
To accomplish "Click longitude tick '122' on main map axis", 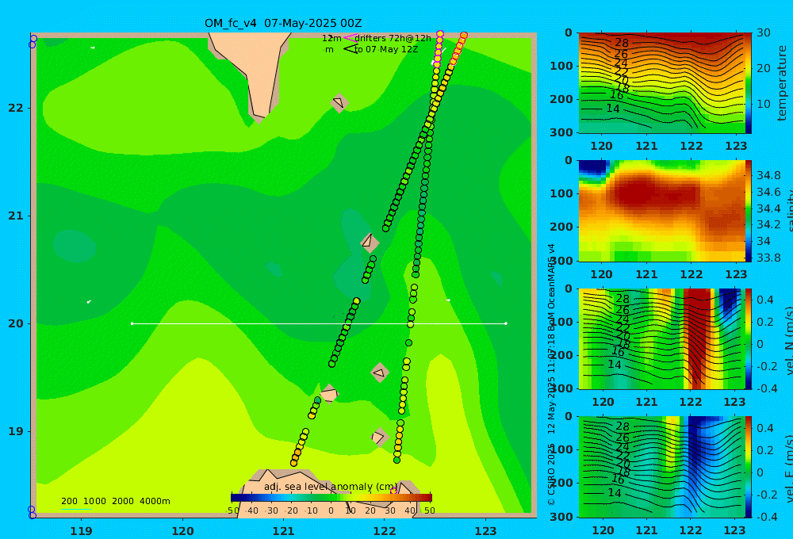I will 385,531.
